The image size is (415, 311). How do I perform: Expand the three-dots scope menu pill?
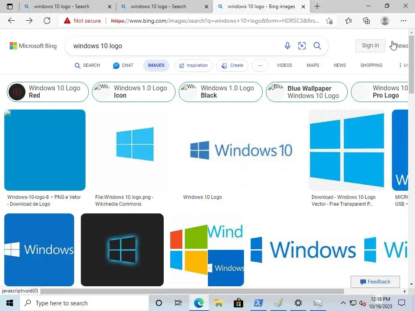[x=260, y=66]
